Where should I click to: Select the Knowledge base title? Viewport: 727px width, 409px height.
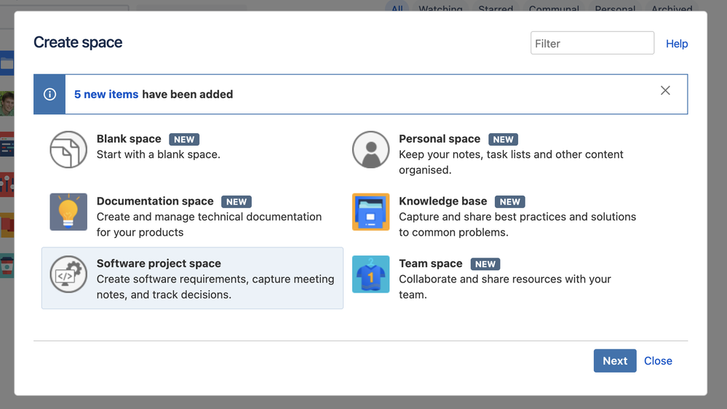(x=442, y=201)
